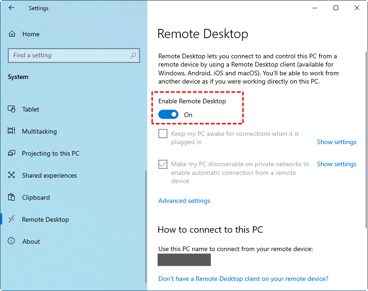
Task: Check keep my PC awake when plugged in
Action: pyautogui.click(x=162, y=134)
